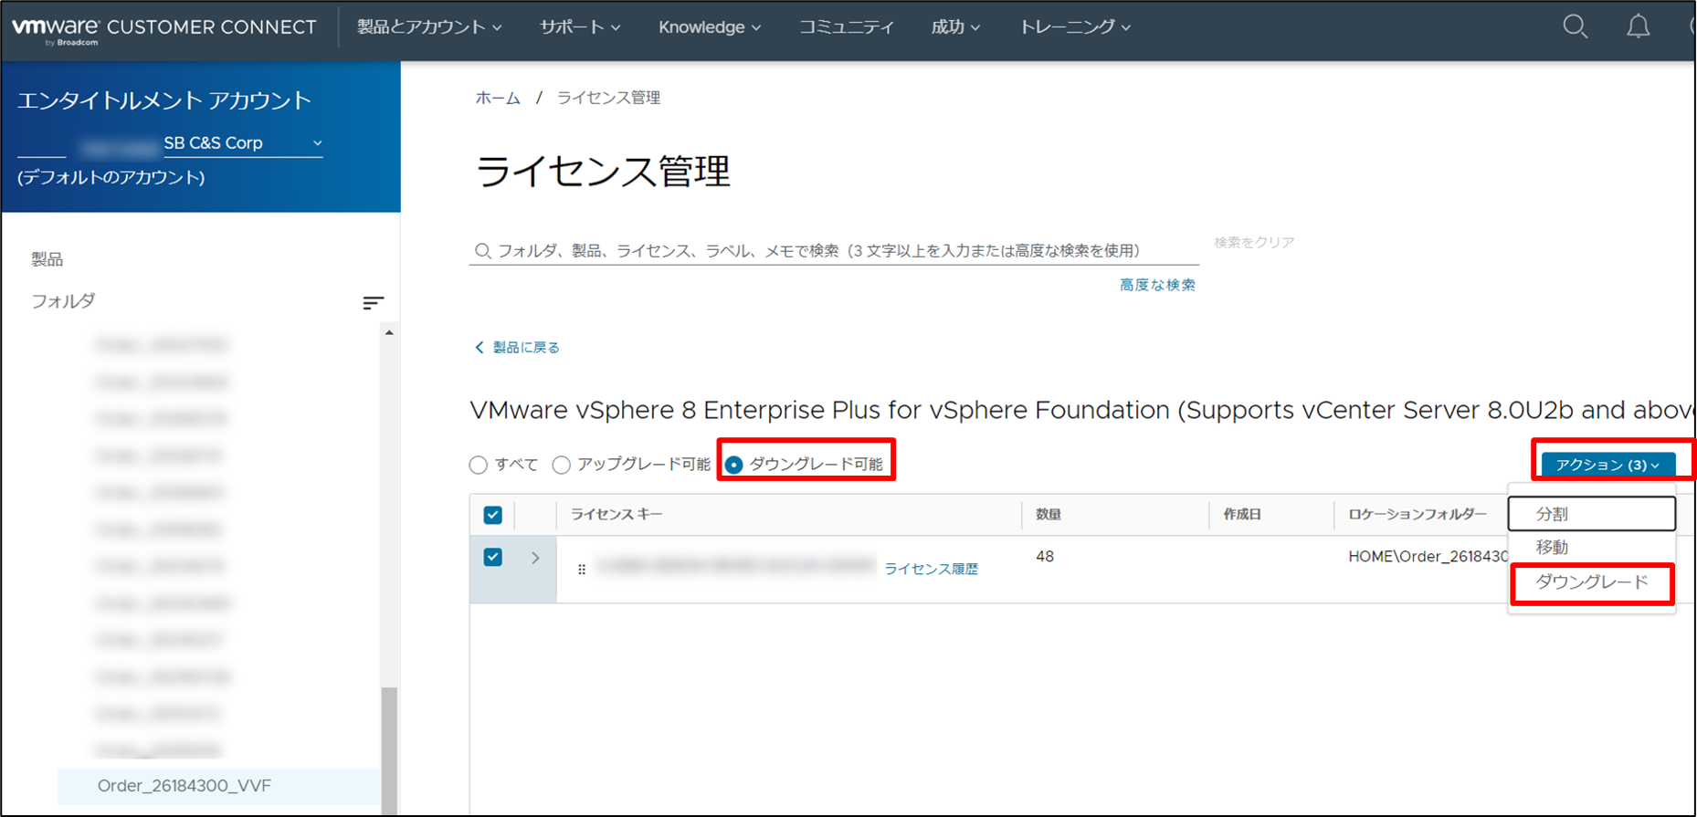The height and width of the screenshot is (817, 1697).
Task: Expand the license key row chevron
Action: pos(535,557)
